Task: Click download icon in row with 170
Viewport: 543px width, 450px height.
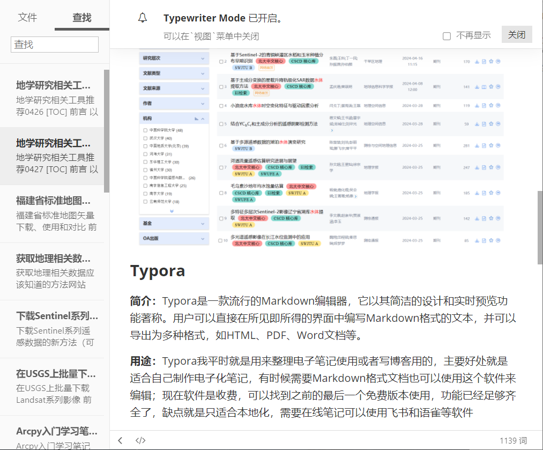Action: (x=477, y=62)
